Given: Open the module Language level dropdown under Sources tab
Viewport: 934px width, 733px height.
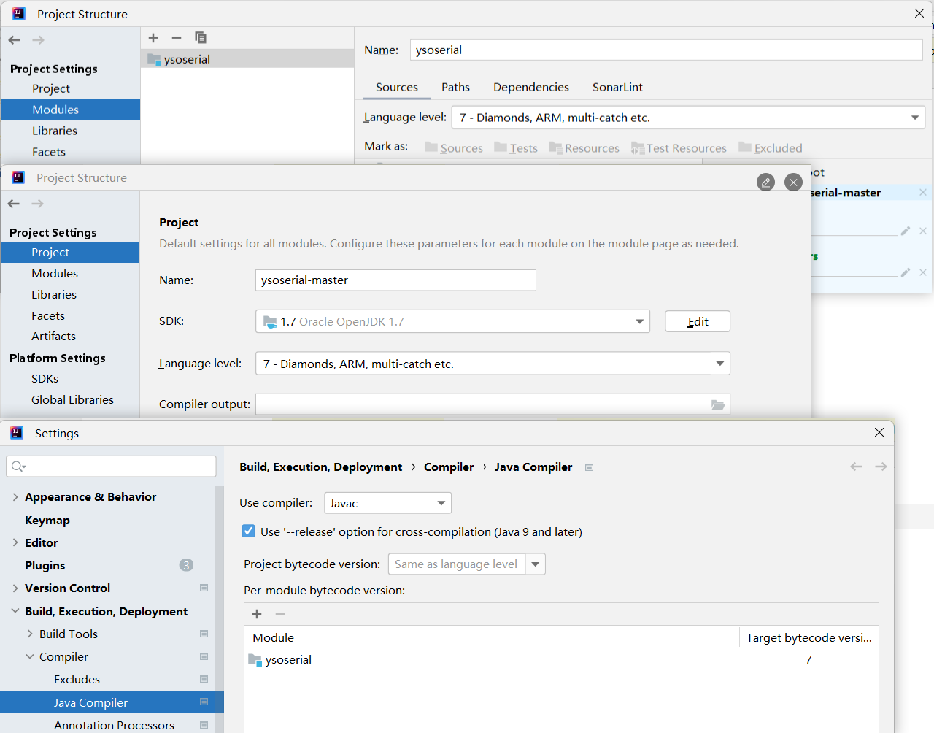Looking at the screenshot, I should click(688, 118).
